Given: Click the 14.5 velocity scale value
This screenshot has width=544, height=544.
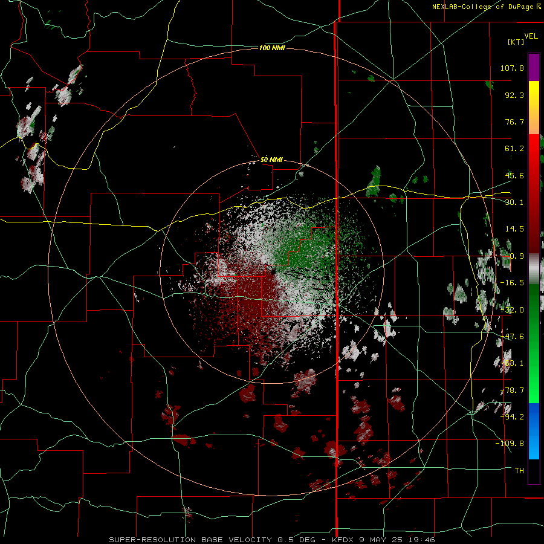Looking at the screenshot, I should [x=514, y=229].
